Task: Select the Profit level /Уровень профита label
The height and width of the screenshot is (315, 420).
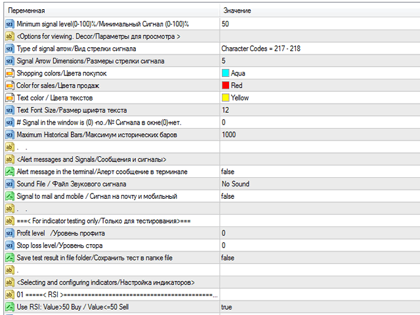Action: (61, 234)
